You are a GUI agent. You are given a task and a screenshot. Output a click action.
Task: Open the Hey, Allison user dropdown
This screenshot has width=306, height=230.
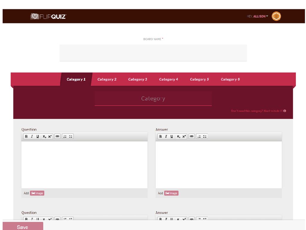[258, 16]
